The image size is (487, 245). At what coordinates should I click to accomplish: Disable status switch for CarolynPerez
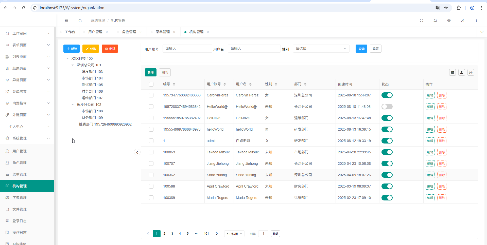pos(387,95)
